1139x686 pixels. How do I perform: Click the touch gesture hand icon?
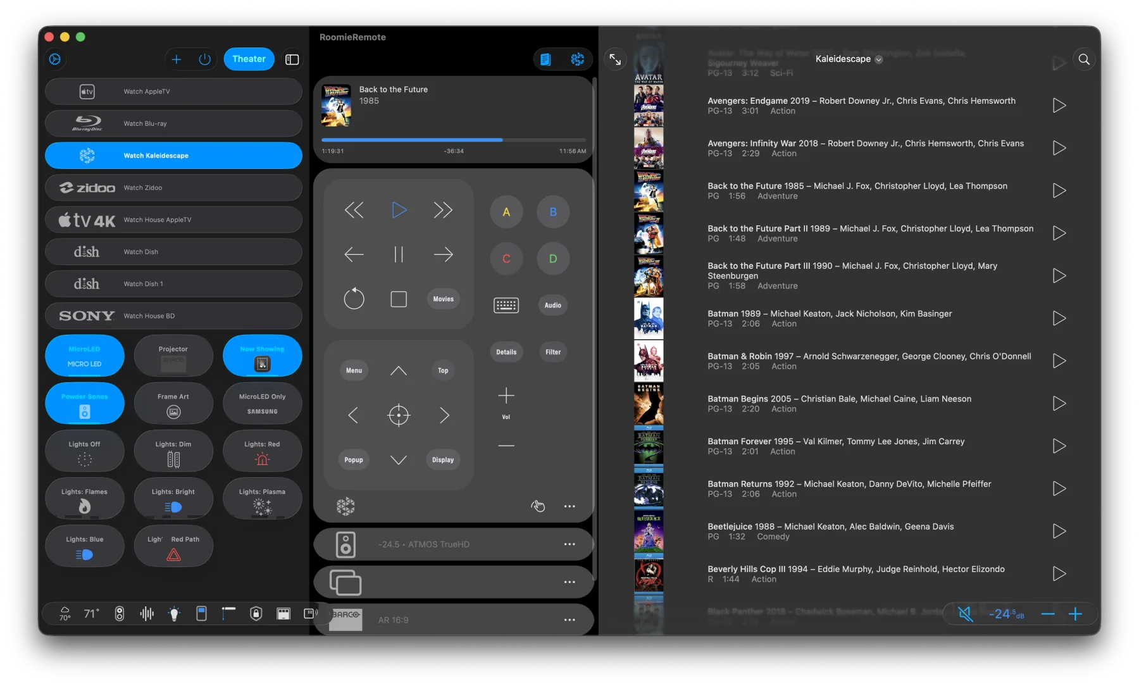coord(538,506)
